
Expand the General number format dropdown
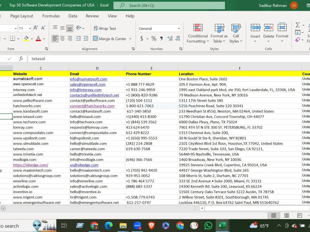(179, 28)
